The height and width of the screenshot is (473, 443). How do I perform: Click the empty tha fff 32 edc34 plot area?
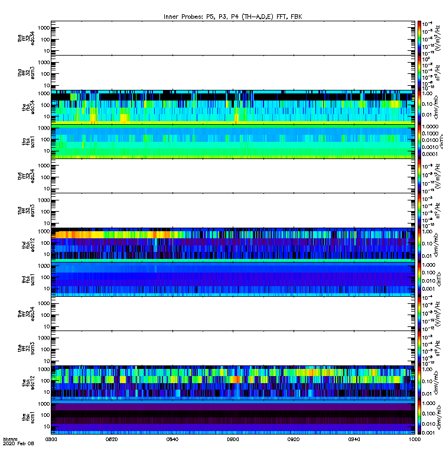tap(233, 38)
